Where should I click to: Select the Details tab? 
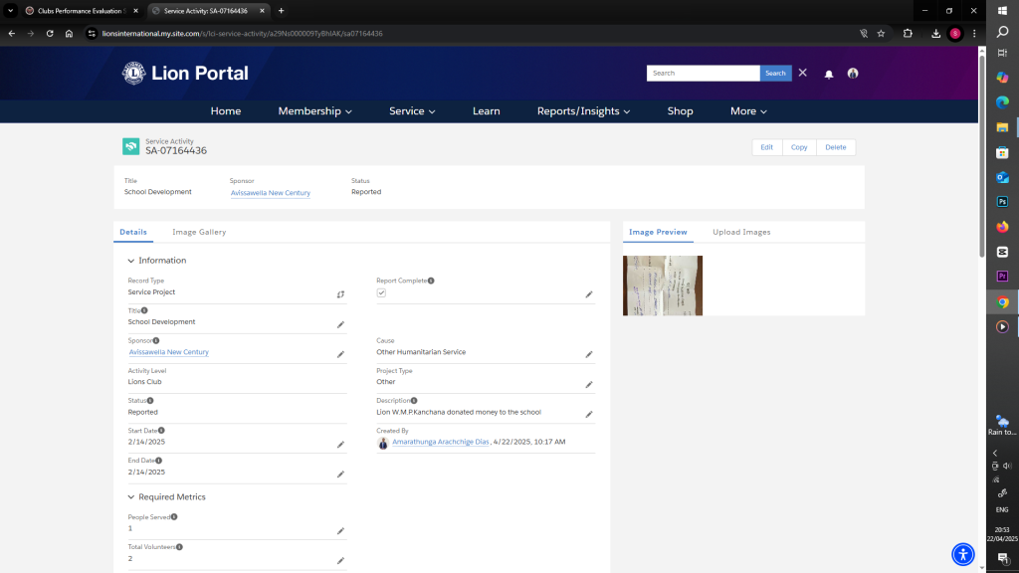[133, 232]
